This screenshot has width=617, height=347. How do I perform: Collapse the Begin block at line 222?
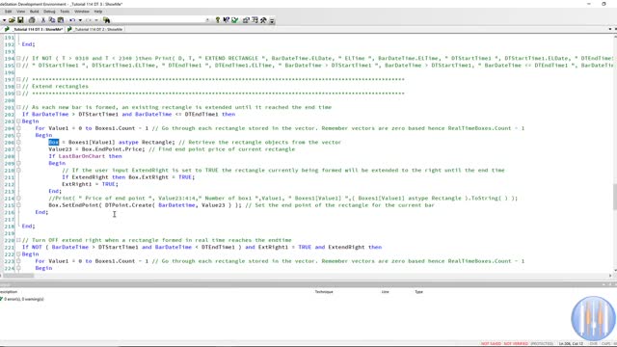[18, 254]
